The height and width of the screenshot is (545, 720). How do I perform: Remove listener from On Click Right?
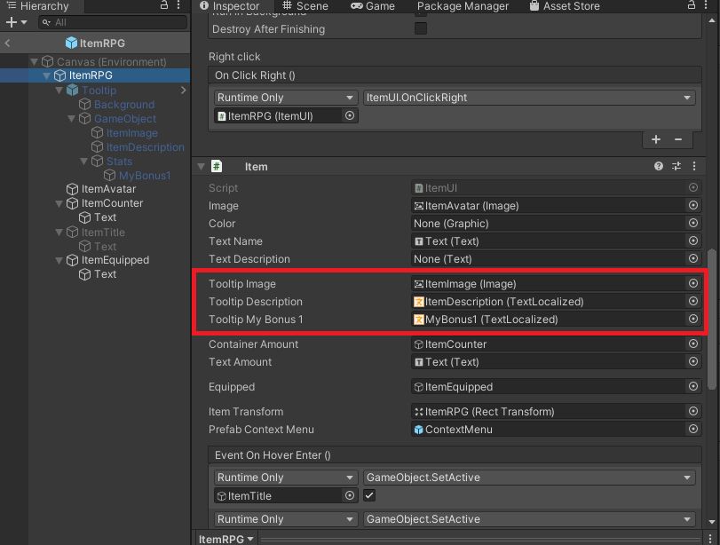click(678, 139)
